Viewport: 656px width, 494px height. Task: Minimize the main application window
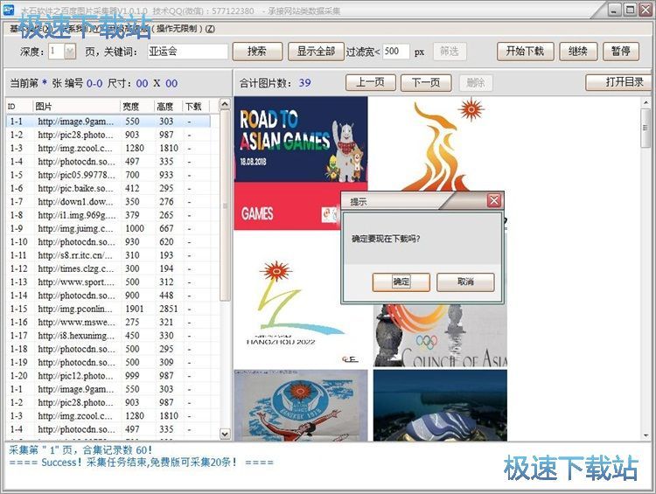pos(614,10)
